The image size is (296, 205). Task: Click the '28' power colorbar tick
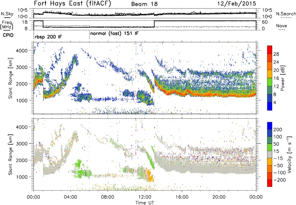276,54
